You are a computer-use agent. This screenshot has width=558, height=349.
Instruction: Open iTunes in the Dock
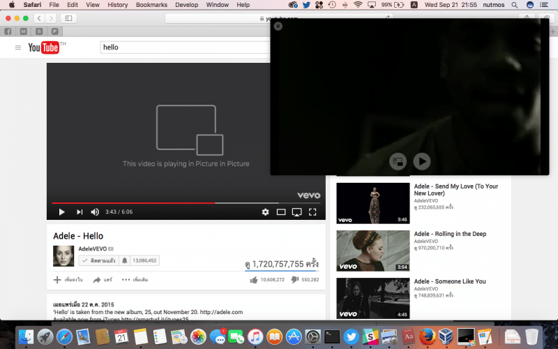(255, 336)
